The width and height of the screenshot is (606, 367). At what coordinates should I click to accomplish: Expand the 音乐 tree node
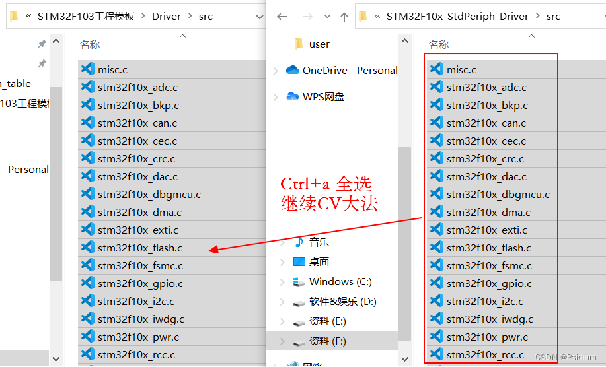click(x=282, y=242)
